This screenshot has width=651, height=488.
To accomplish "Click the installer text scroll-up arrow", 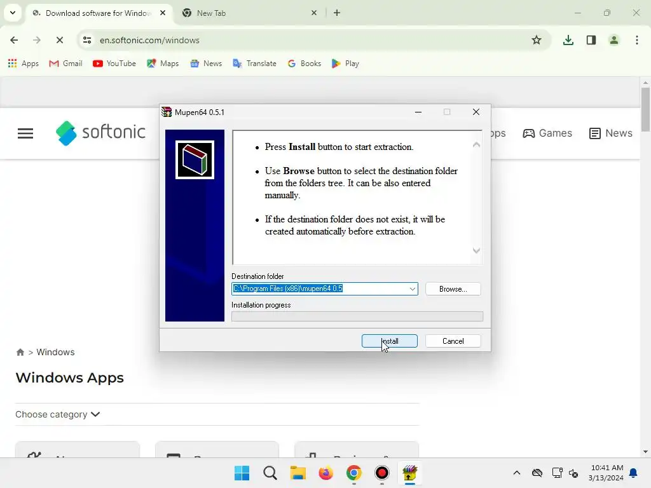I will tap(477, 145).
